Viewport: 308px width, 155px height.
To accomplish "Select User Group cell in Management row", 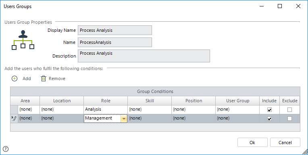I will tap(237, 118).
